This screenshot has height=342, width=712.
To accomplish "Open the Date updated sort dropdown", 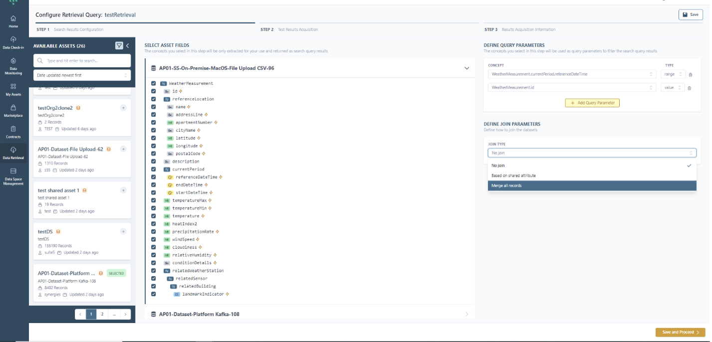I will tap(82, 75).
